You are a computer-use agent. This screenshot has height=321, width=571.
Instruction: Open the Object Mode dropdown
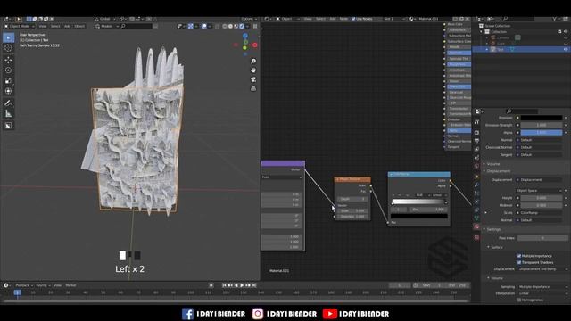coord(20,26)
